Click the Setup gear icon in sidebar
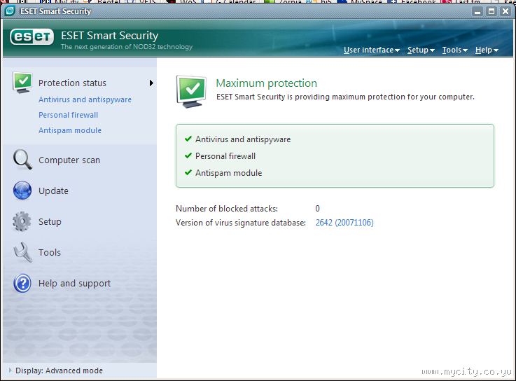516x381 pixels. point(22,221)
